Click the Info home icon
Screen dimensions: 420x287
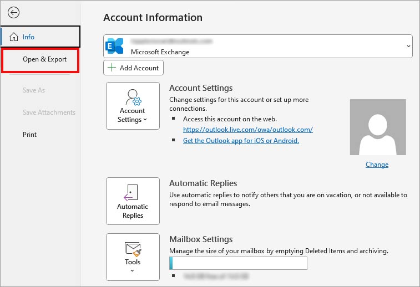[14, 37]
